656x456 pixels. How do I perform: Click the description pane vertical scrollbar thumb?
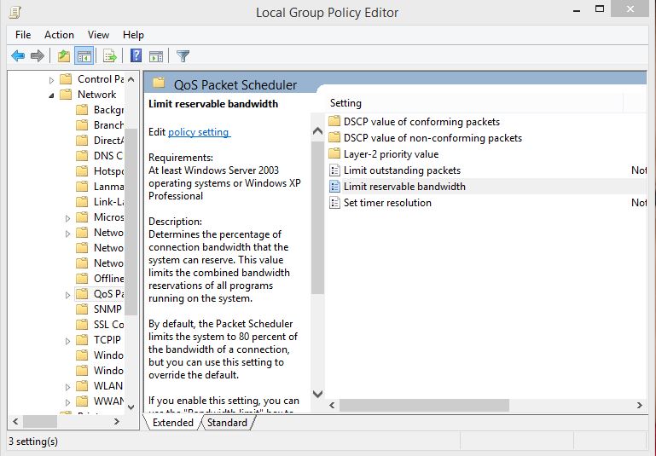click(317, 217)
